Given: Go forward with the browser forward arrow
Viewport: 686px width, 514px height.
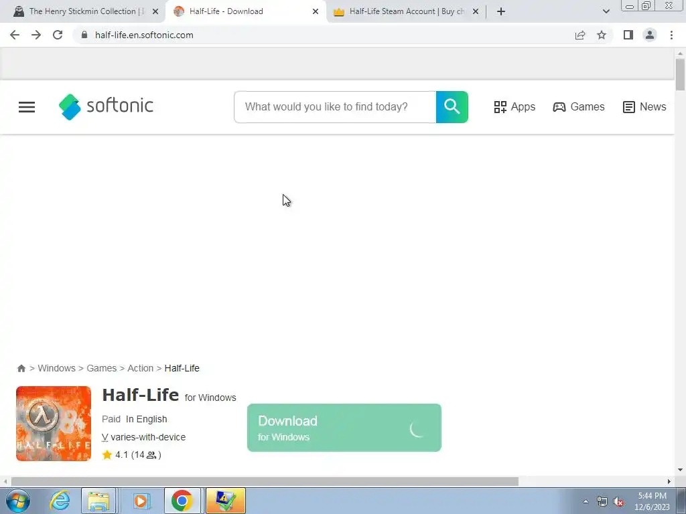Looking at the screenshot, I should [36, 35].
